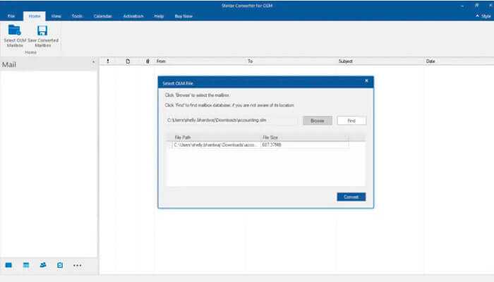Image resolution: width=494 pixels, height=282 pixels.
Task: Switch to the Home ribbon tab
Action: click(35, 16)
